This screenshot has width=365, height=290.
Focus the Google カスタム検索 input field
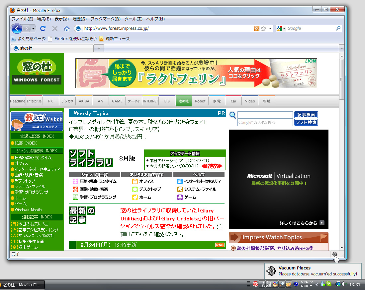[265, 122]
